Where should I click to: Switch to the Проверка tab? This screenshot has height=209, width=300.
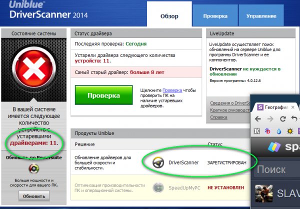pyautogui.click(x=215, y=15)
